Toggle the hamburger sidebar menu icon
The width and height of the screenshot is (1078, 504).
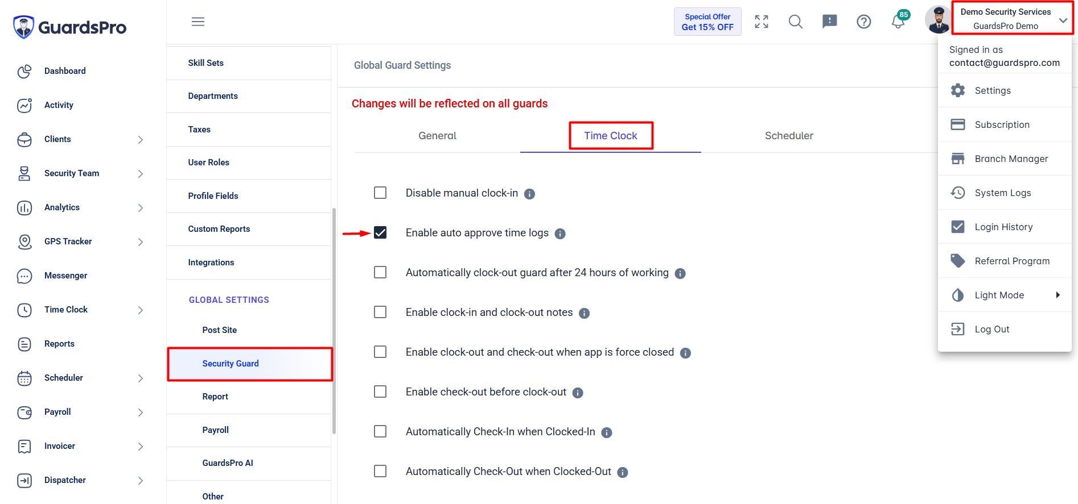point(198,22)
